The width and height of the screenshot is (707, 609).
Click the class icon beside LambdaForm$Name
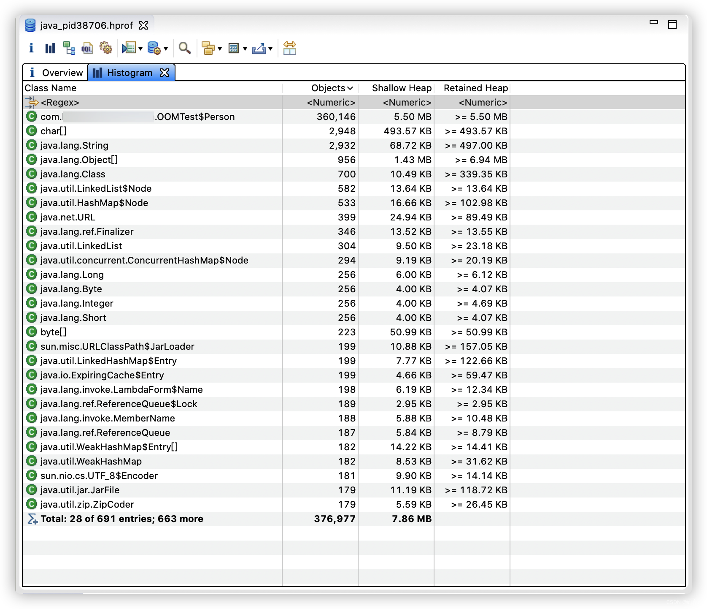click(x=32, y=389)
